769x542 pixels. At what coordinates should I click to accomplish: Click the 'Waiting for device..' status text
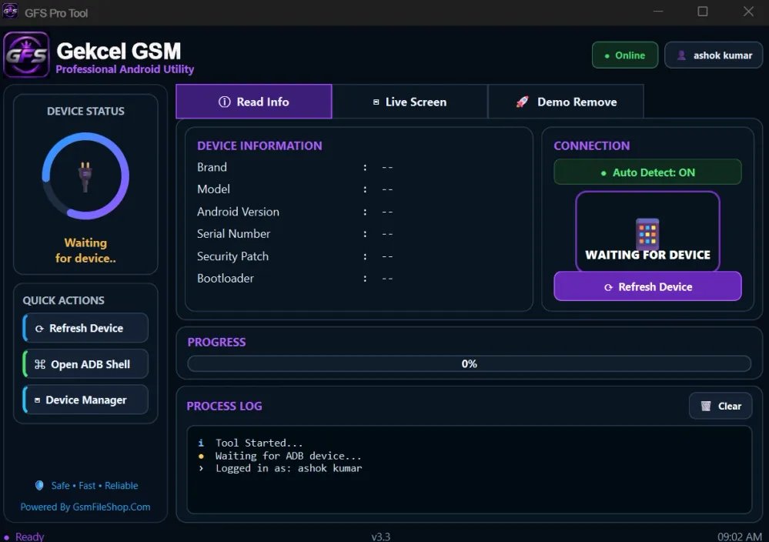click(85, 251)
